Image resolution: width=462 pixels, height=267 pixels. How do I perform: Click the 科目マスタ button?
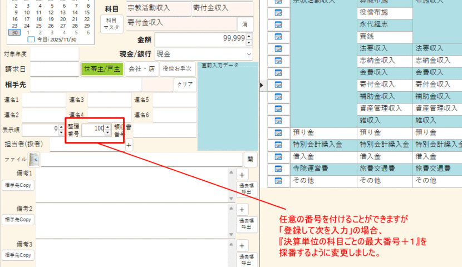pos(111,23)
